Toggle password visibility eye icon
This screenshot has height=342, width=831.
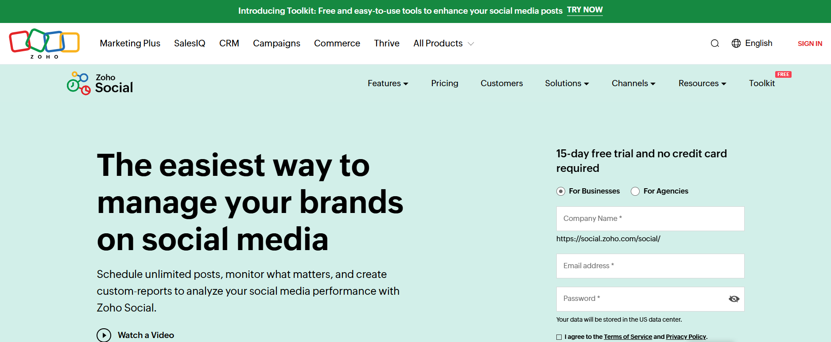(734, 299)
